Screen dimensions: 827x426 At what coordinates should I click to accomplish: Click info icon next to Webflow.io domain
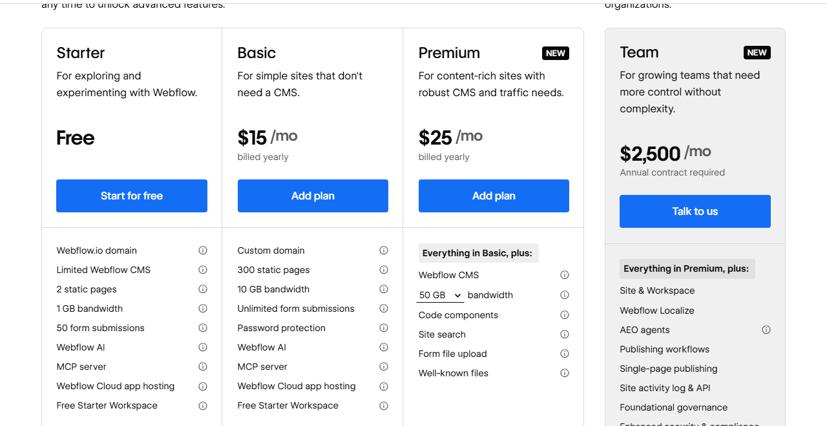(203, 250)
